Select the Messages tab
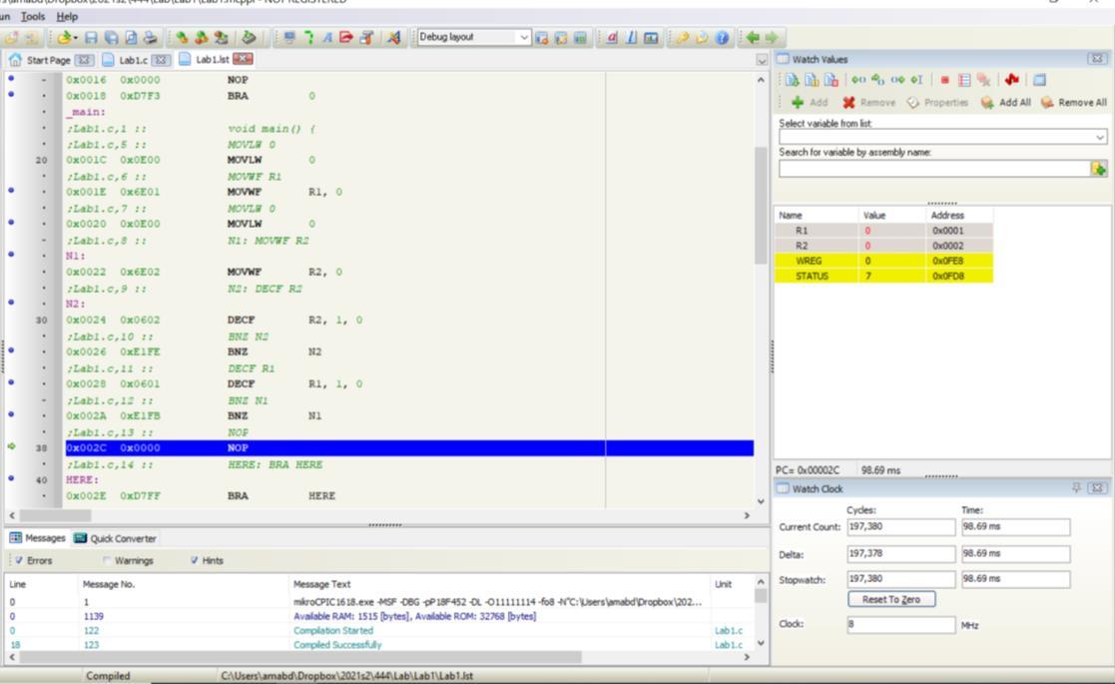The height and width of the screenshot is (684, 1115). click(x=37, y=538)
